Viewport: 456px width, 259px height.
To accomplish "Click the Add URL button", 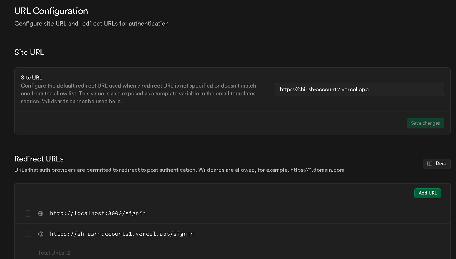I will pyautogui.click(x=427, y=193).
